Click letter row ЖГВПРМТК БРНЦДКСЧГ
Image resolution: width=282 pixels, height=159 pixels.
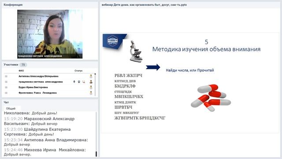[140, 118]
